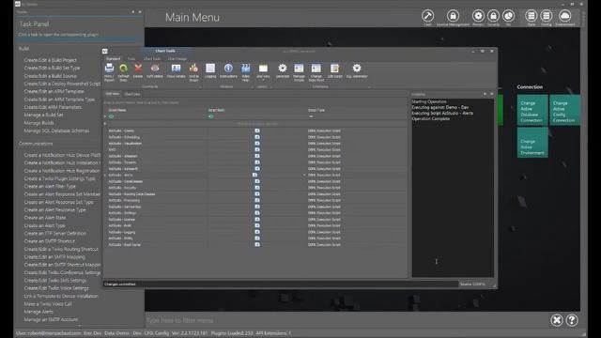The height and width of the screenshot is (338, 601).
Task: Select the Standard ribbon tab
Action: (x=113, y=59)
